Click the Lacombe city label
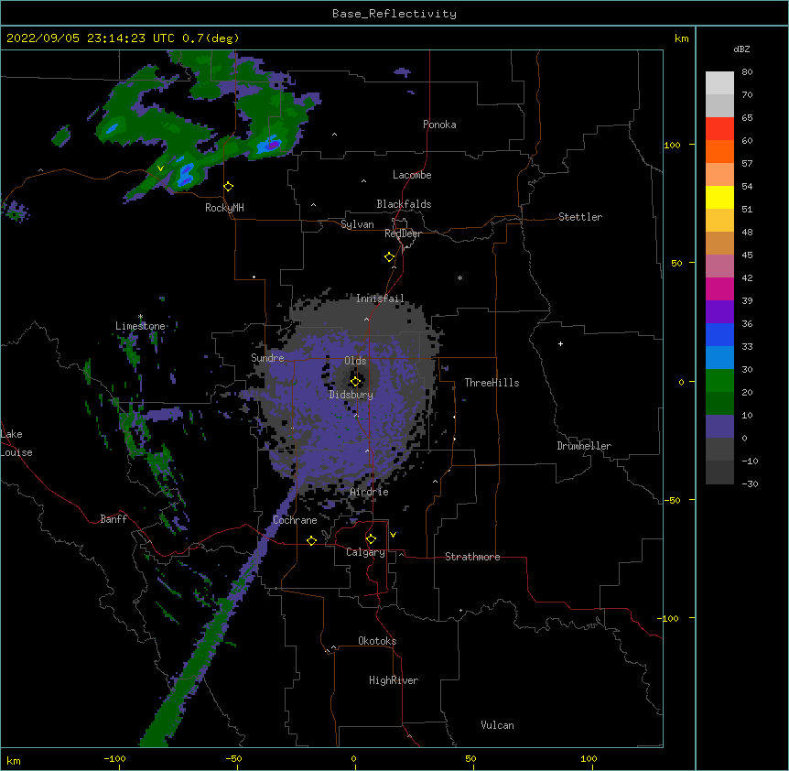This screenshot has width=789, height=771. click(412, 175)
